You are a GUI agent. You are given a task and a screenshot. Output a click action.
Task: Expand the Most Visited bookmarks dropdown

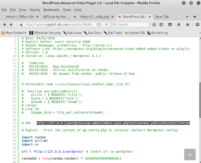click(14, 33)
